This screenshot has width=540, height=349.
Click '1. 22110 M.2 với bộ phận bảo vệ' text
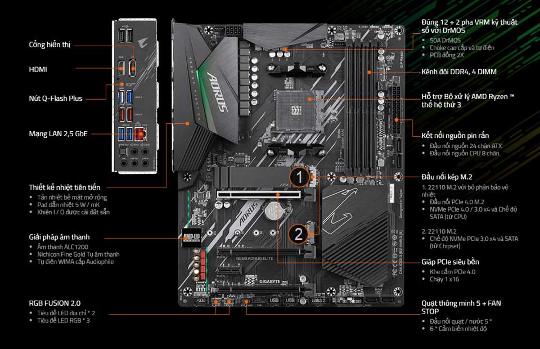pyautogui.click(x=465, y=191)
